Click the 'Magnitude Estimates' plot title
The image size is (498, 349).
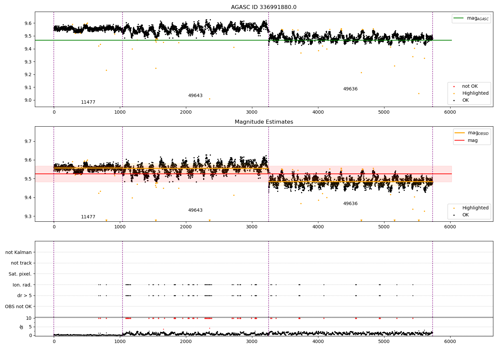coord(264,122)
